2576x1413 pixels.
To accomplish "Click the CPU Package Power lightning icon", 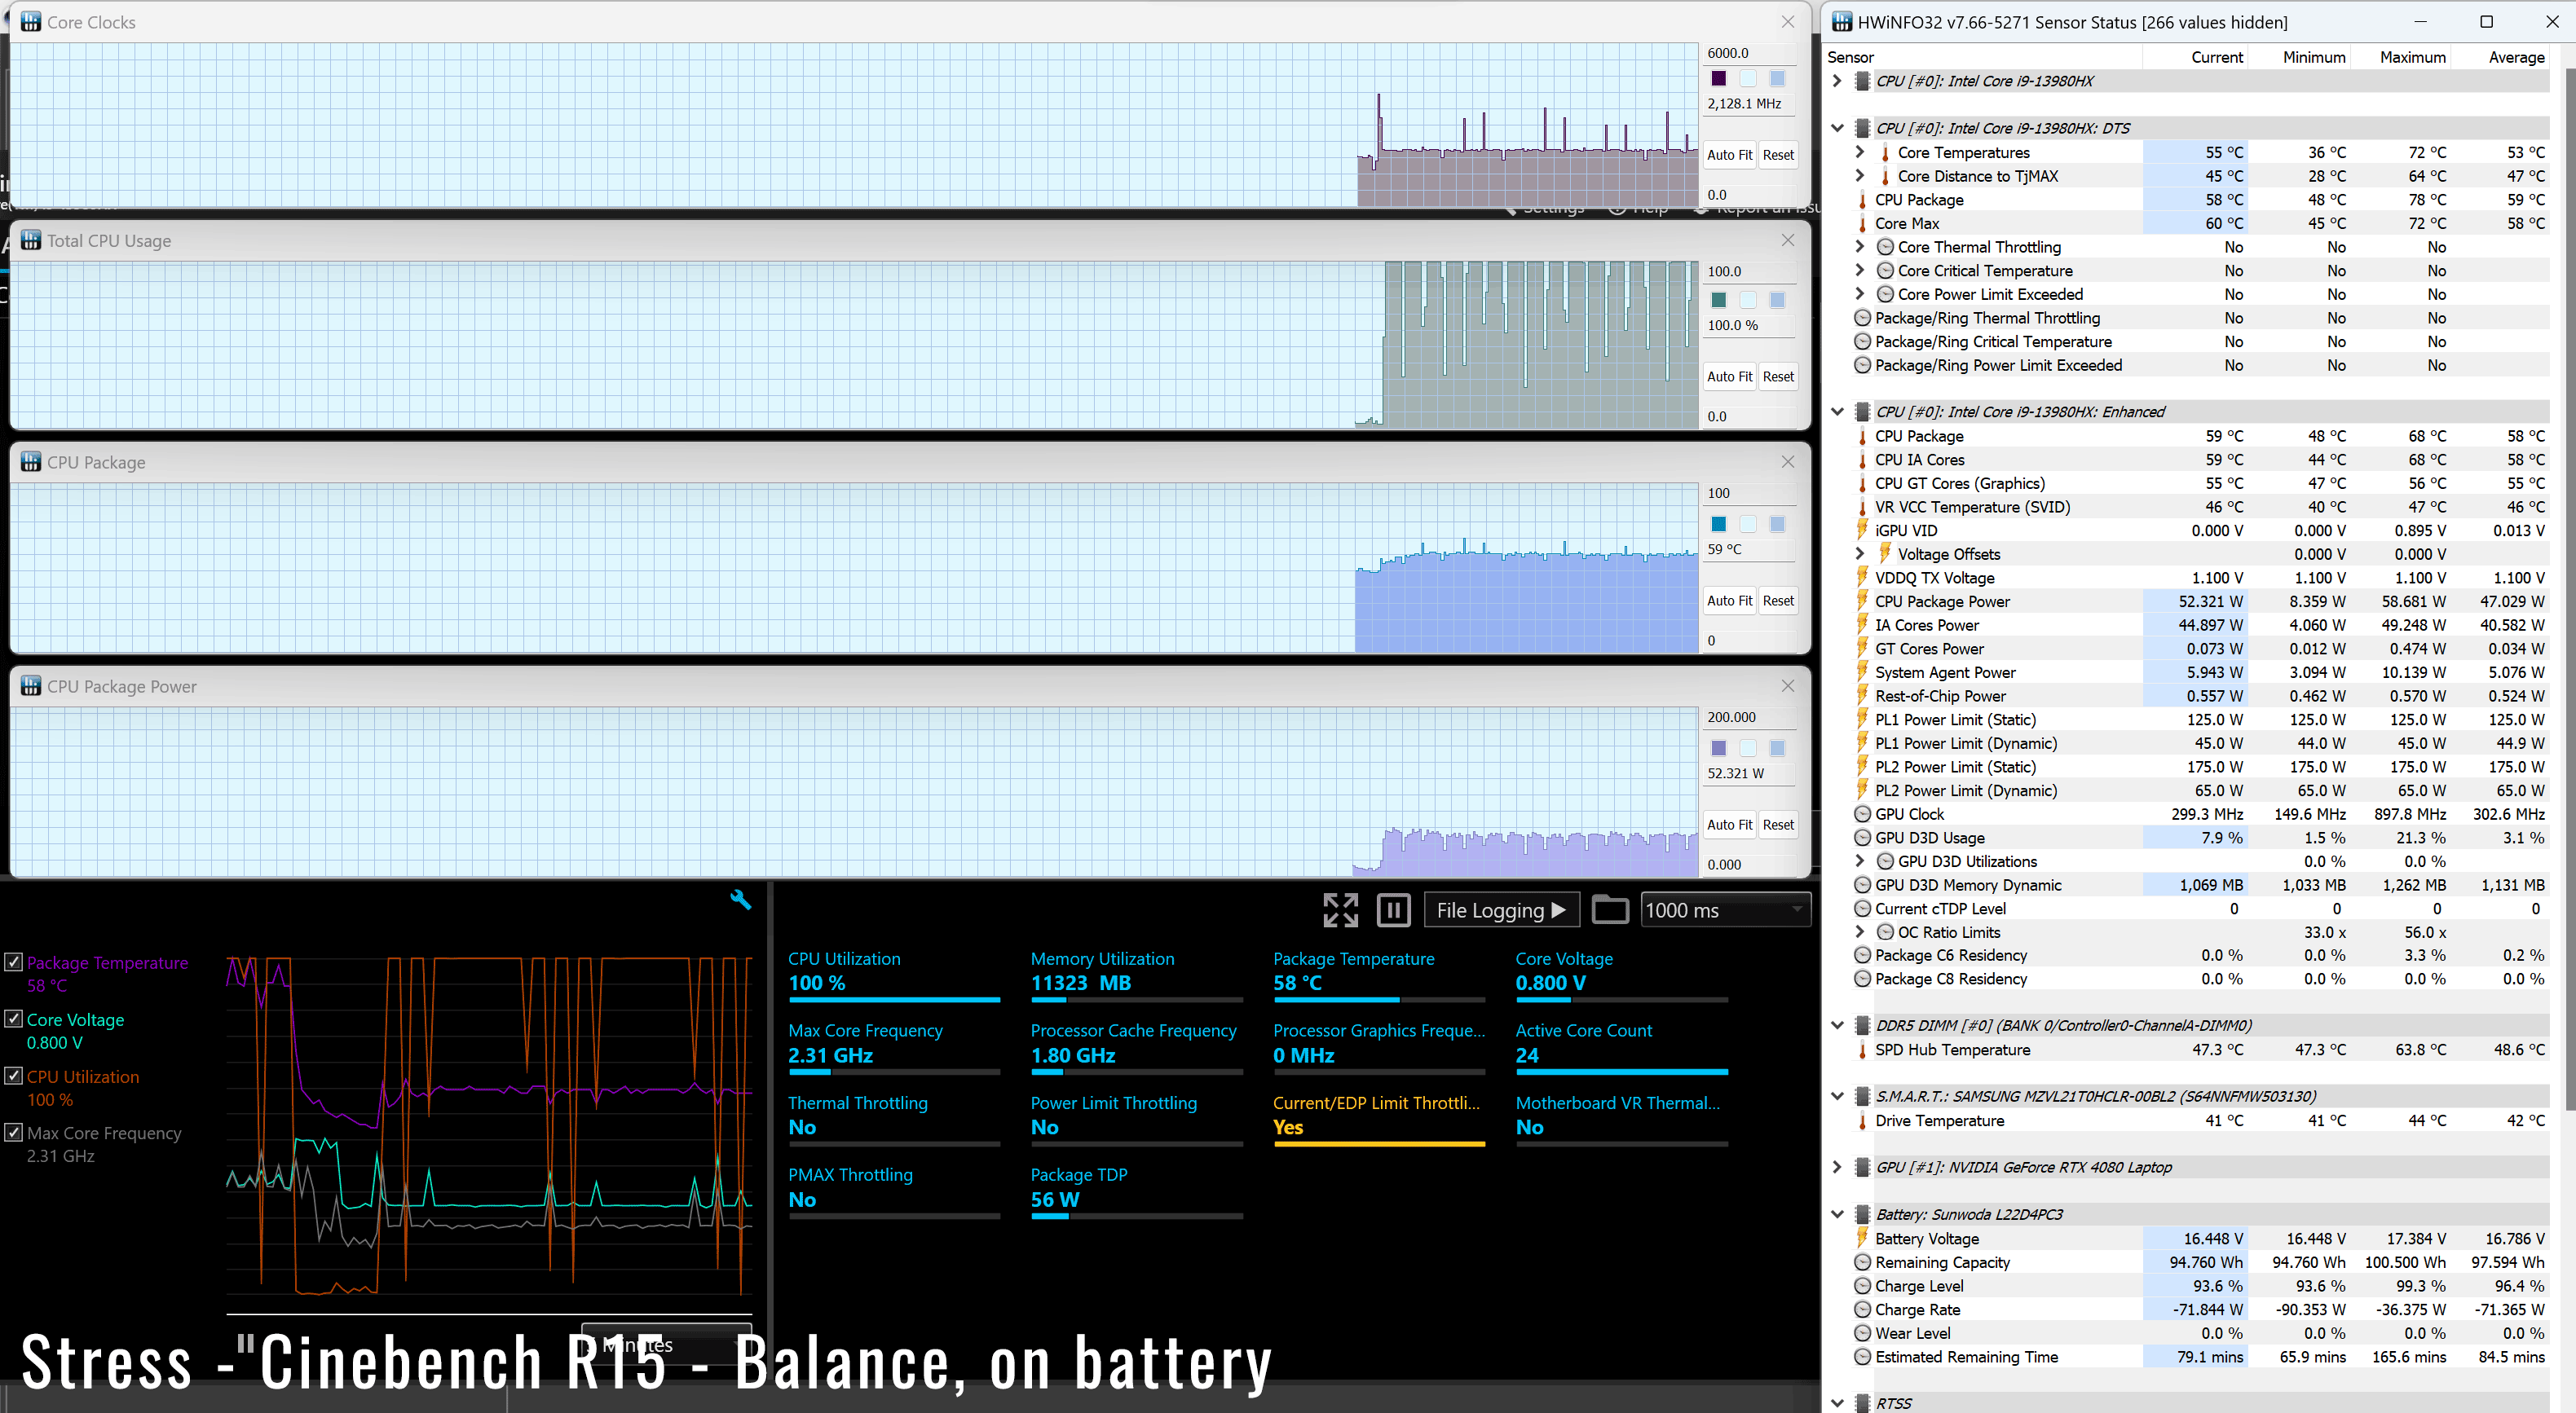I will pyautogui.click(x=1862, y=601).
